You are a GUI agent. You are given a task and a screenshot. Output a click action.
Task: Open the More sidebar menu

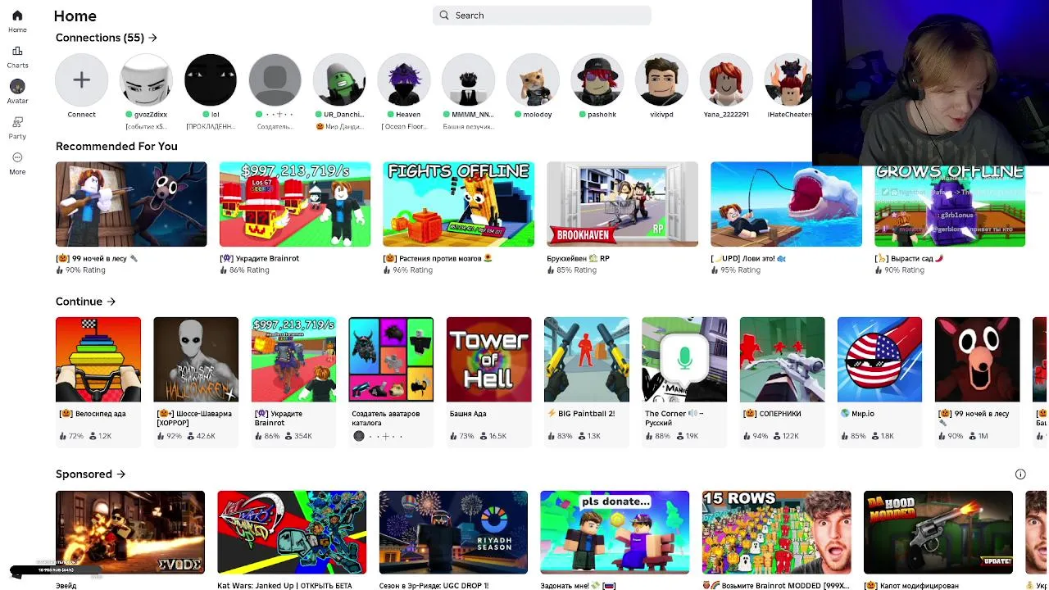(x=17, y=157)
